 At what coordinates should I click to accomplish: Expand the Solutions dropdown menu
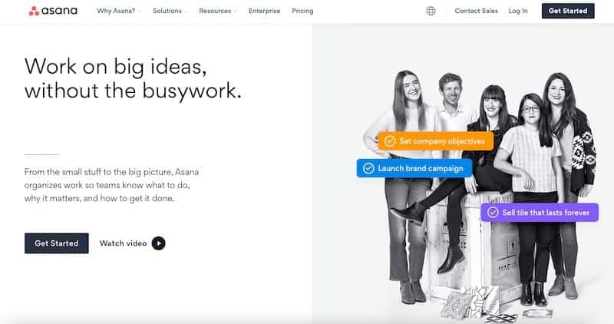(x=170, y=11)
